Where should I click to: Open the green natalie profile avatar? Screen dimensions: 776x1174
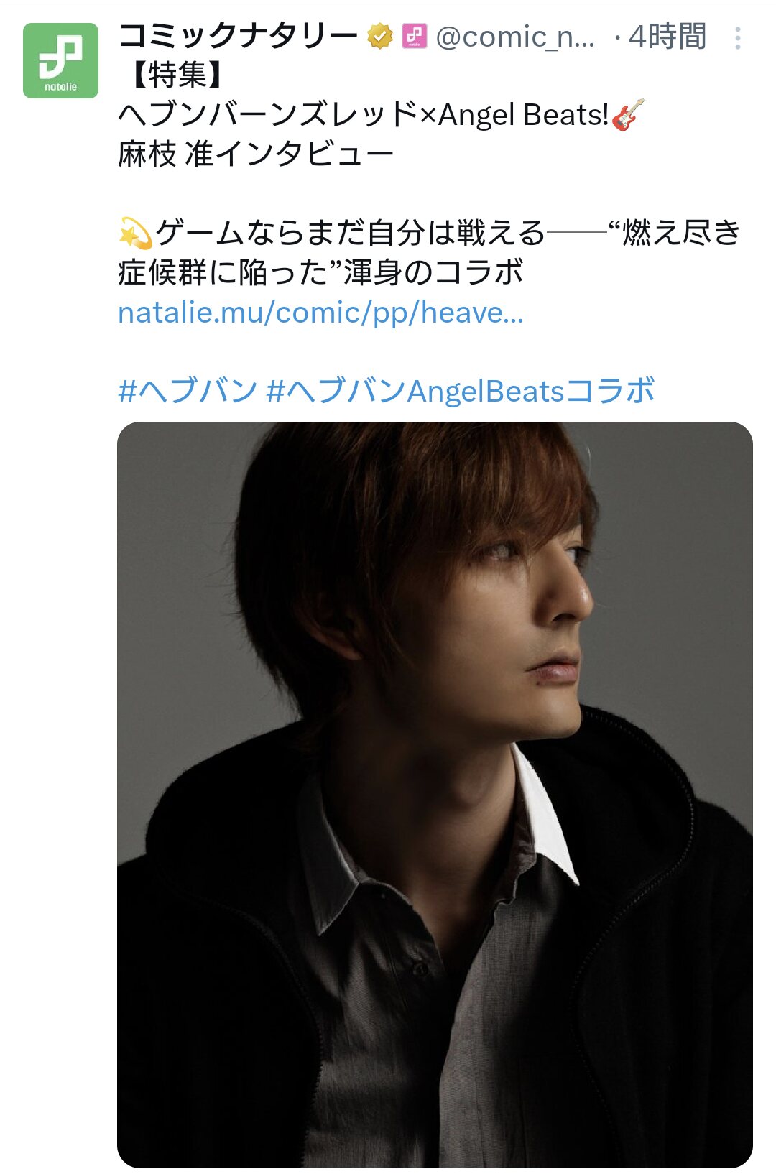pos(60,60)
